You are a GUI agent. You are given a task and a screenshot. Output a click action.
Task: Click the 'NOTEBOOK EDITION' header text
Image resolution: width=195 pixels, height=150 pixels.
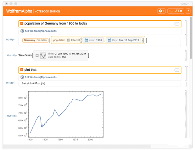click(x=47, y=11)
